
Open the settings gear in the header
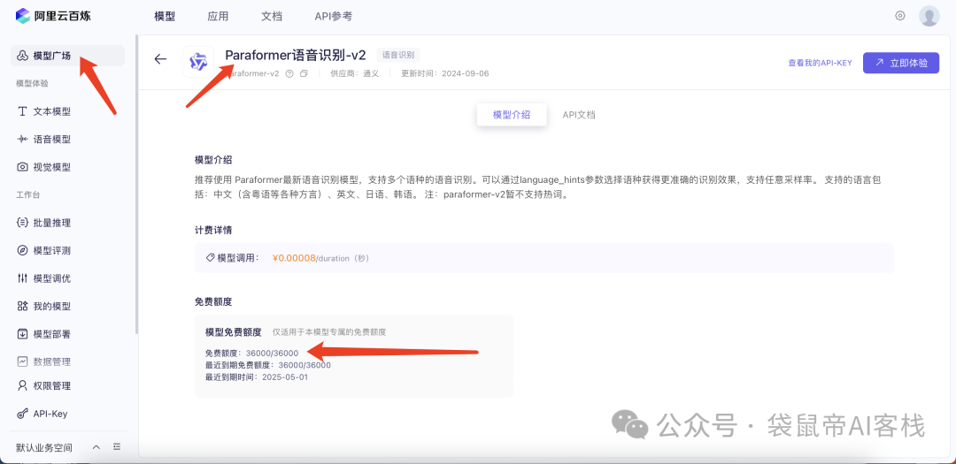tap(900, 16)
